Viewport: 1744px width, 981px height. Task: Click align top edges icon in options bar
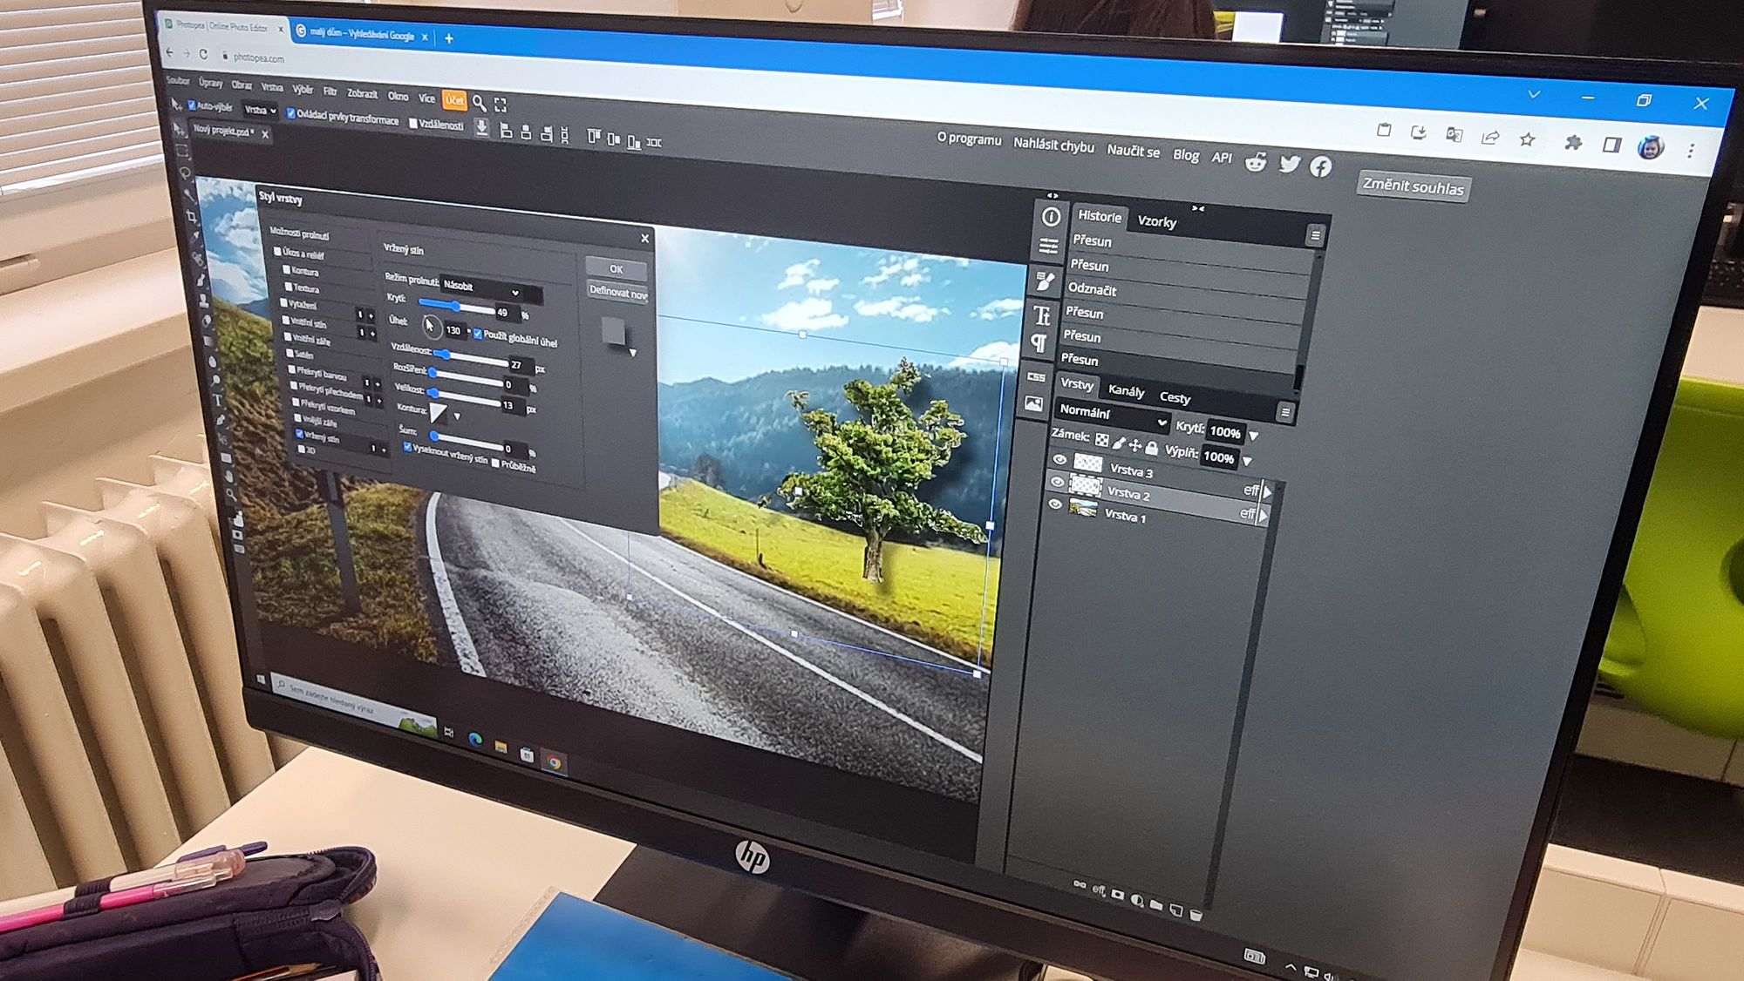(x=594, y=137)
